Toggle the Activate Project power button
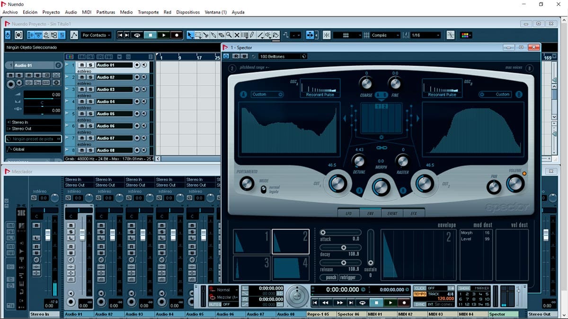 tap(8, 35)
